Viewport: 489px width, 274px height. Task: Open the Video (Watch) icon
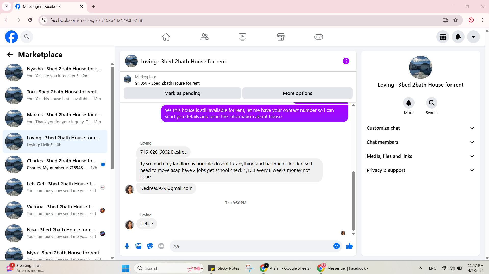[x=242, y=37]
